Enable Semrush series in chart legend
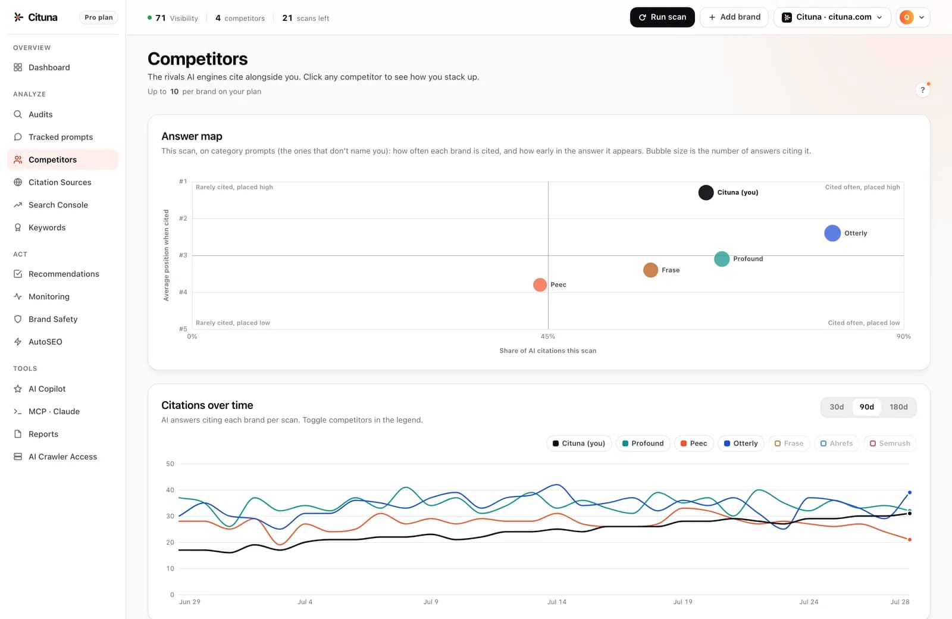952x619 pixels. 890,443
